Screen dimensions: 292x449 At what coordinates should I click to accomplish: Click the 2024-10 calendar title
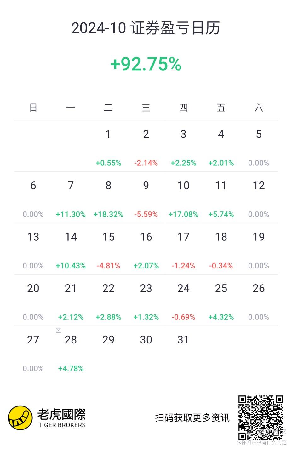(146, 28)
